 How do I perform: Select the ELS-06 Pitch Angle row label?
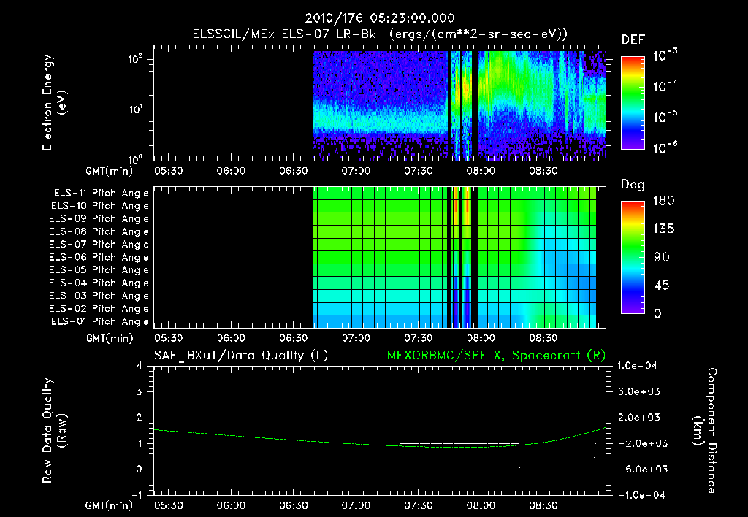[99, 257]
